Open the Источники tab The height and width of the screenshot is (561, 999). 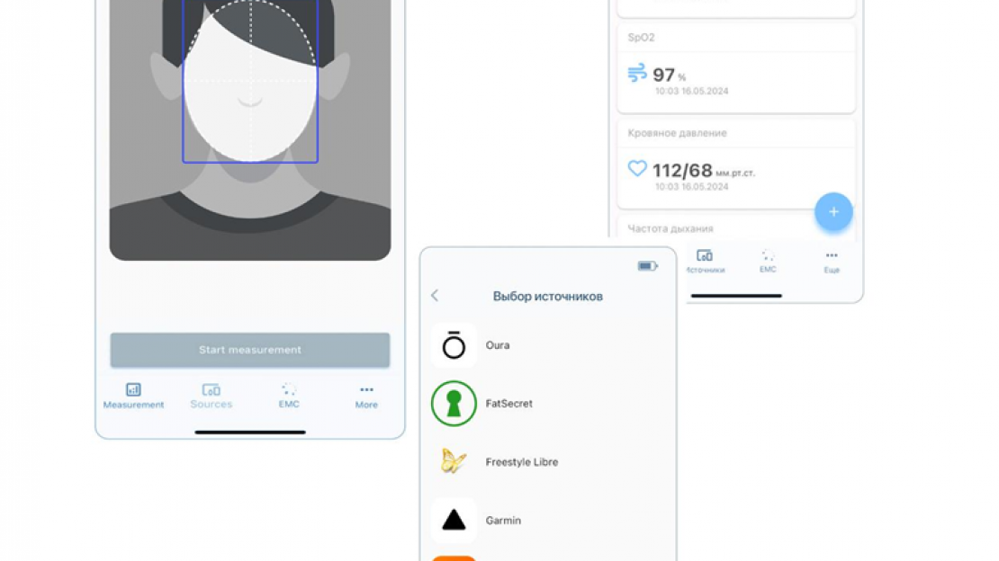[705, 262]
